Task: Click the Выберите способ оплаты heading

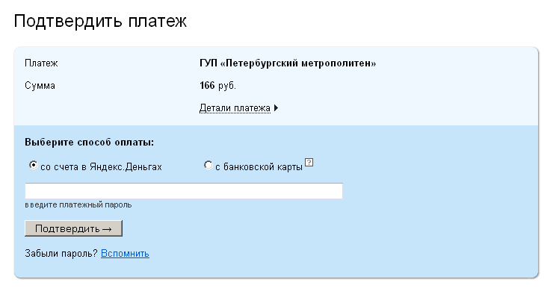Action: tap(90, 143)
